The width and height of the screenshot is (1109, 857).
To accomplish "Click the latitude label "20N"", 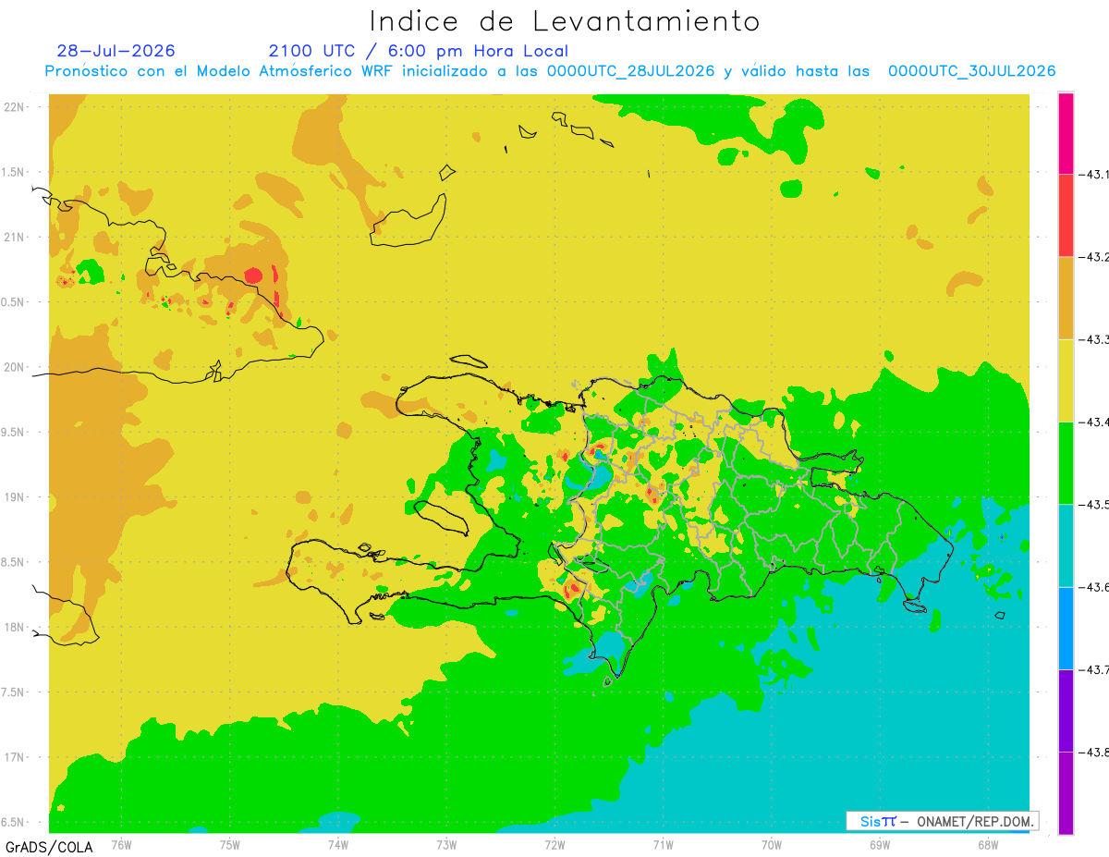I will (x=15, y=367).
